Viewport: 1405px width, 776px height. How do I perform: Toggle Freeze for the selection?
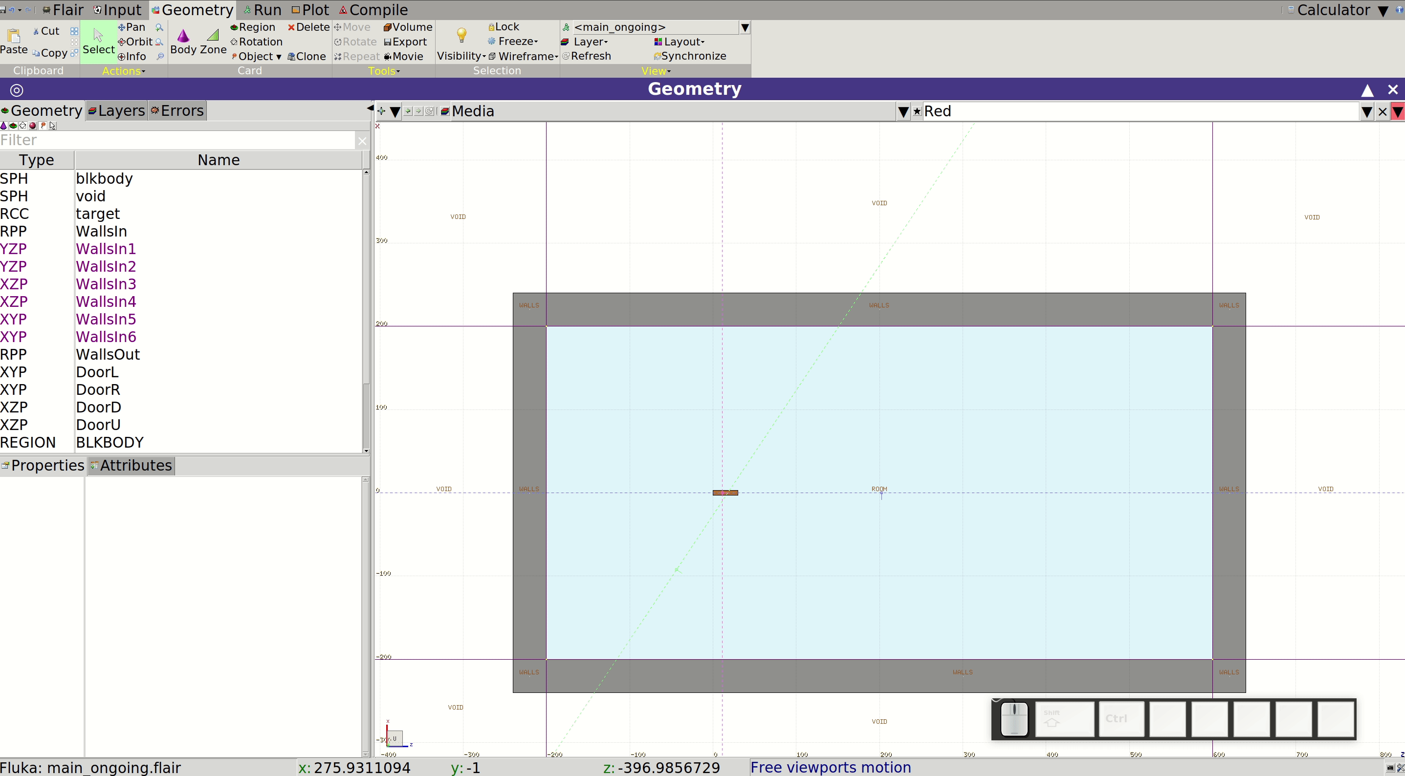click(513, 42)
